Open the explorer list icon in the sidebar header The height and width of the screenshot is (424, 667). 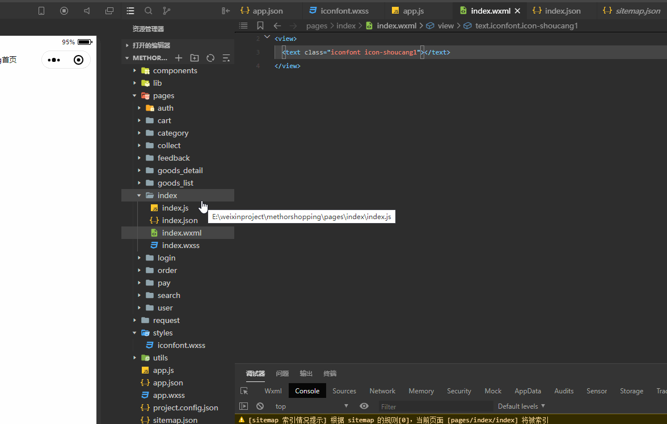tap(130, 11)
